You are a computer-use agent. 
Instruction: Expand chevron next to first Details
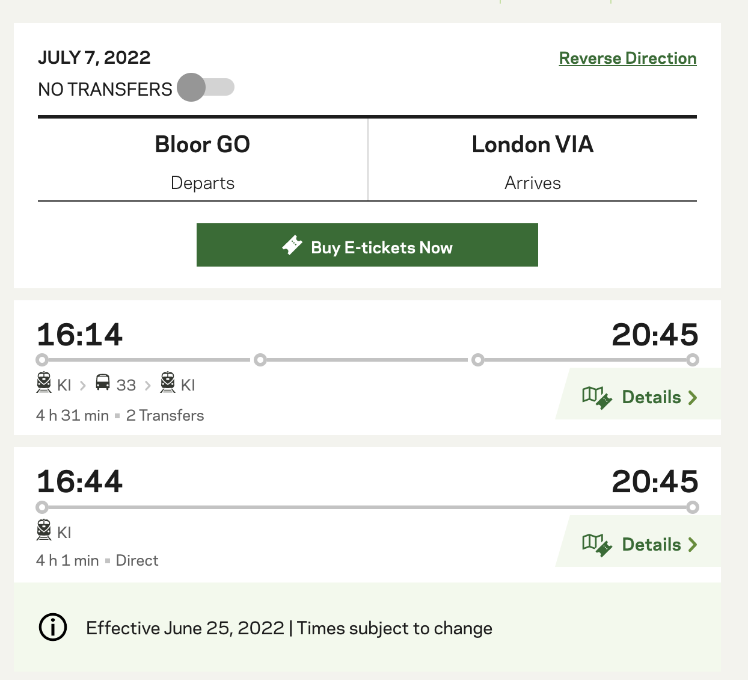693,398
